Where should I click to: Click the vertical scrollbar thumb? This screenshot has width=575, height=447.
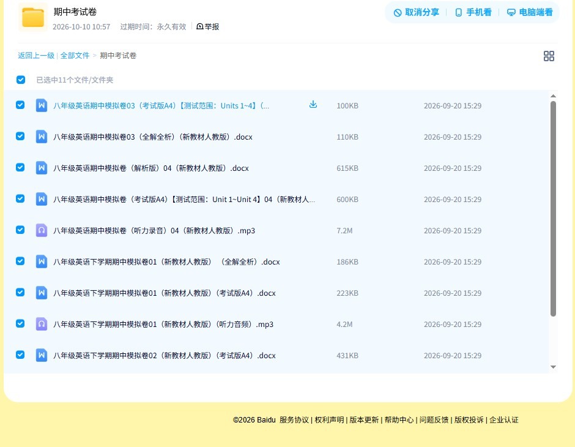point(553,208)
